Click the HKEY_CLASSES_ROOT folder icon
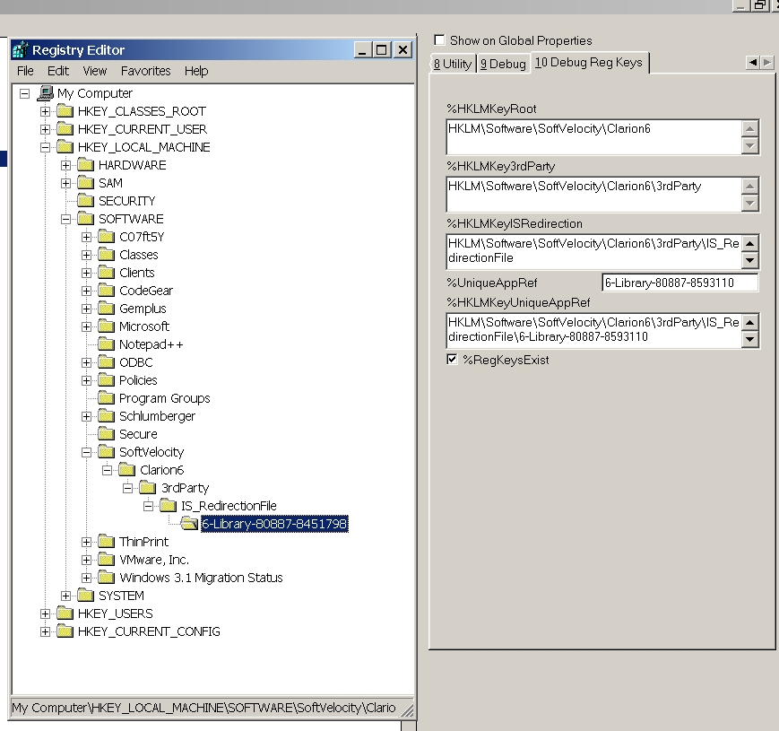779x731 pixels. tap(65, 111)
